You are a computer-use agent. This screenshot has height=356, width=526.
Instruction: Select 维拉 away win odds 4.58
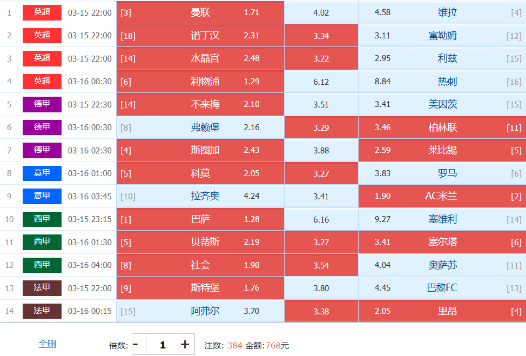442,12
